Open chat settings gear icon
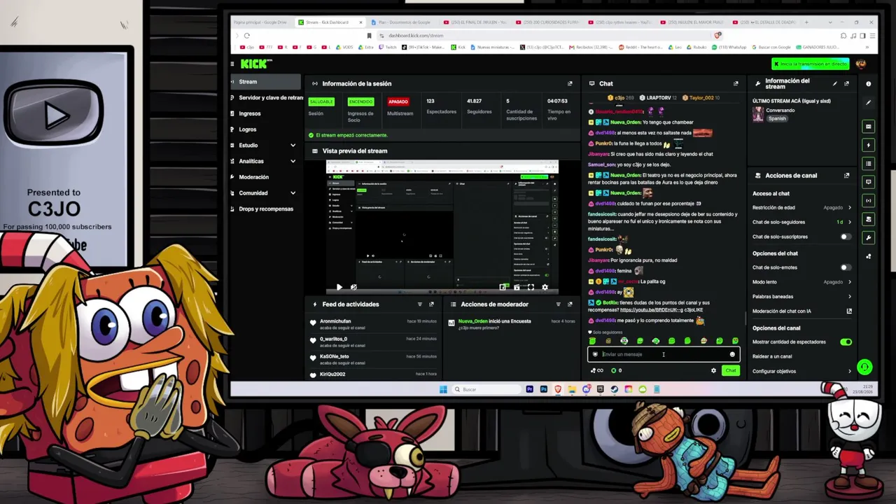This screenshot has width=896, height=504. (713, 370)
